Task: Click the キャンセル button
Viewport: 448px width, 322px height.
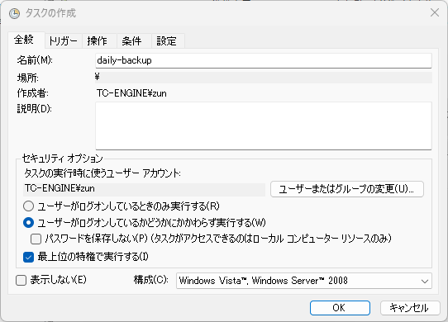Action: [410, 308]
